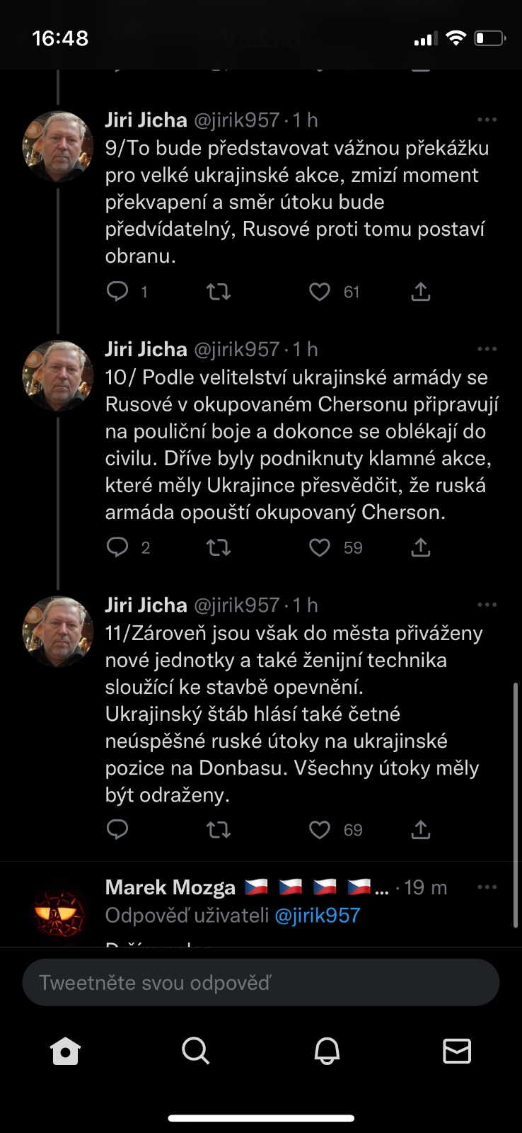This screenshot has height=1133, width=522.
Task: Open the Search tab
Action: (x=196, y=1052)
